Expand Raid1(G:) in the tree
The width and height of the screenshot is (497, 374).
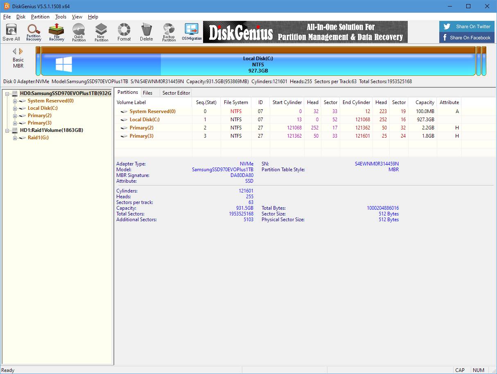(x=15, y=138)
